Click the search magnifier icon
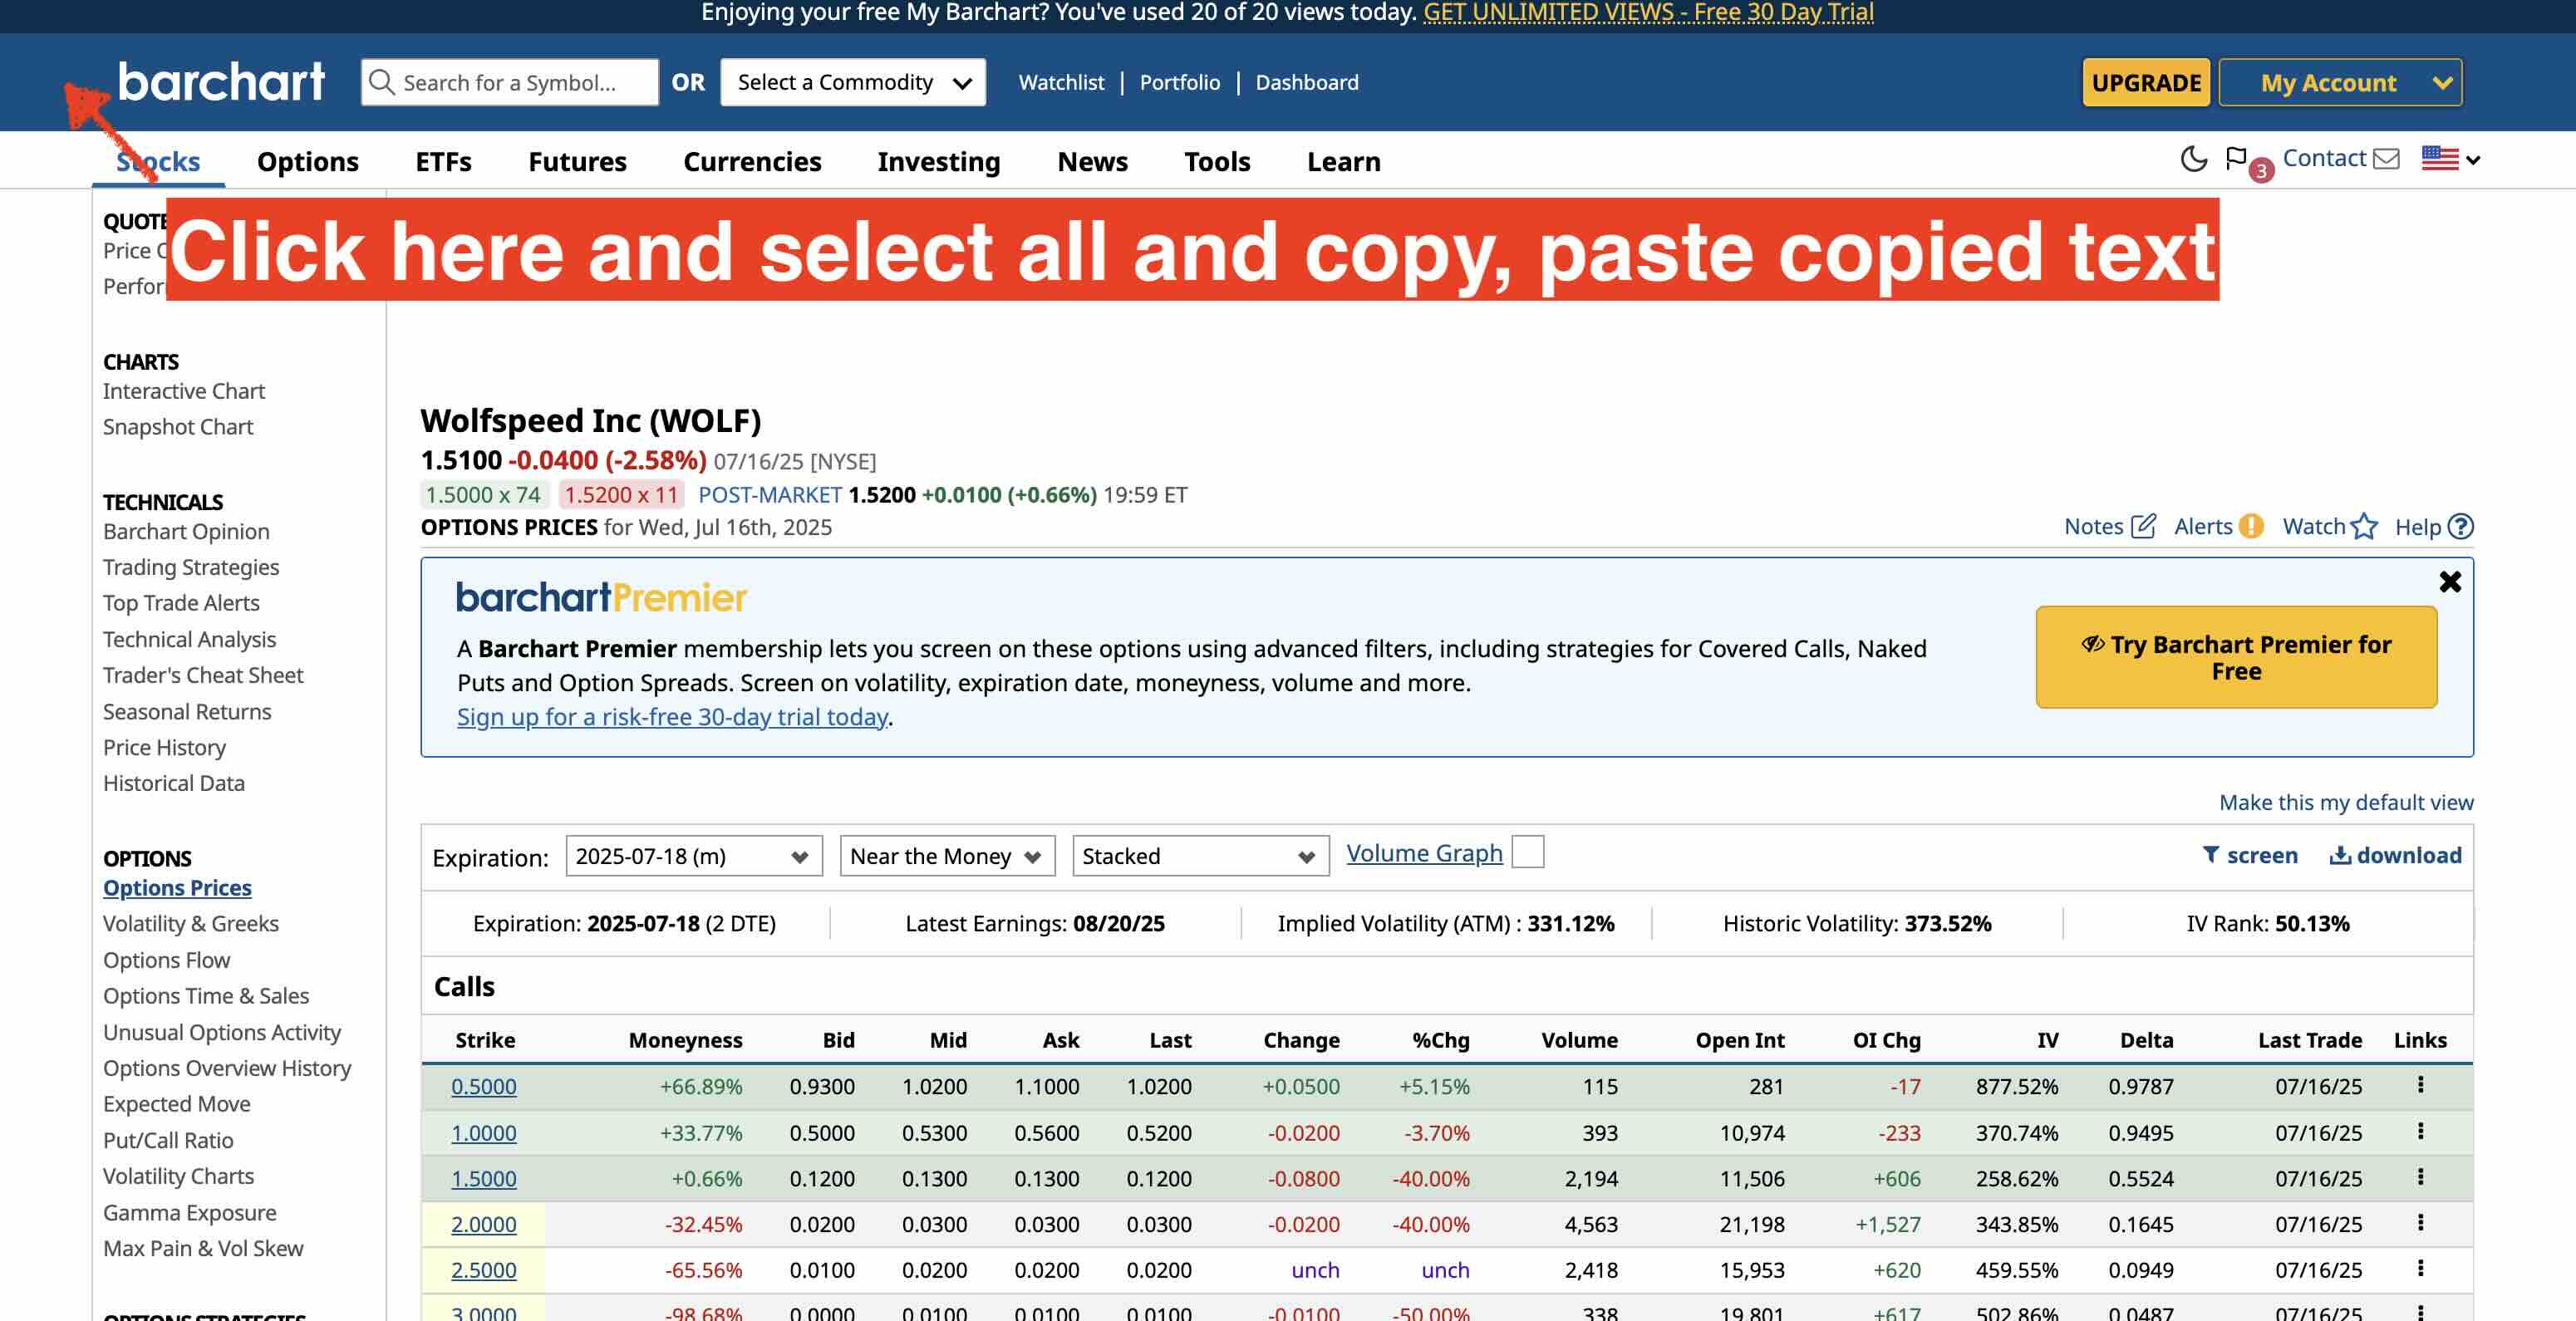The image size is (2576, 1321). [x=381, y=82]
